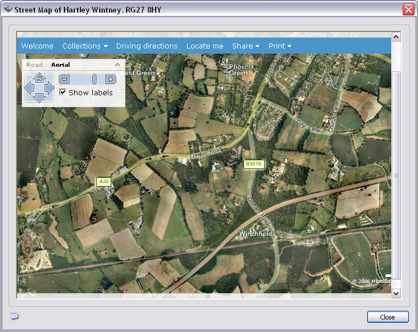Pan the map south with the down arrow

point(39,98)
